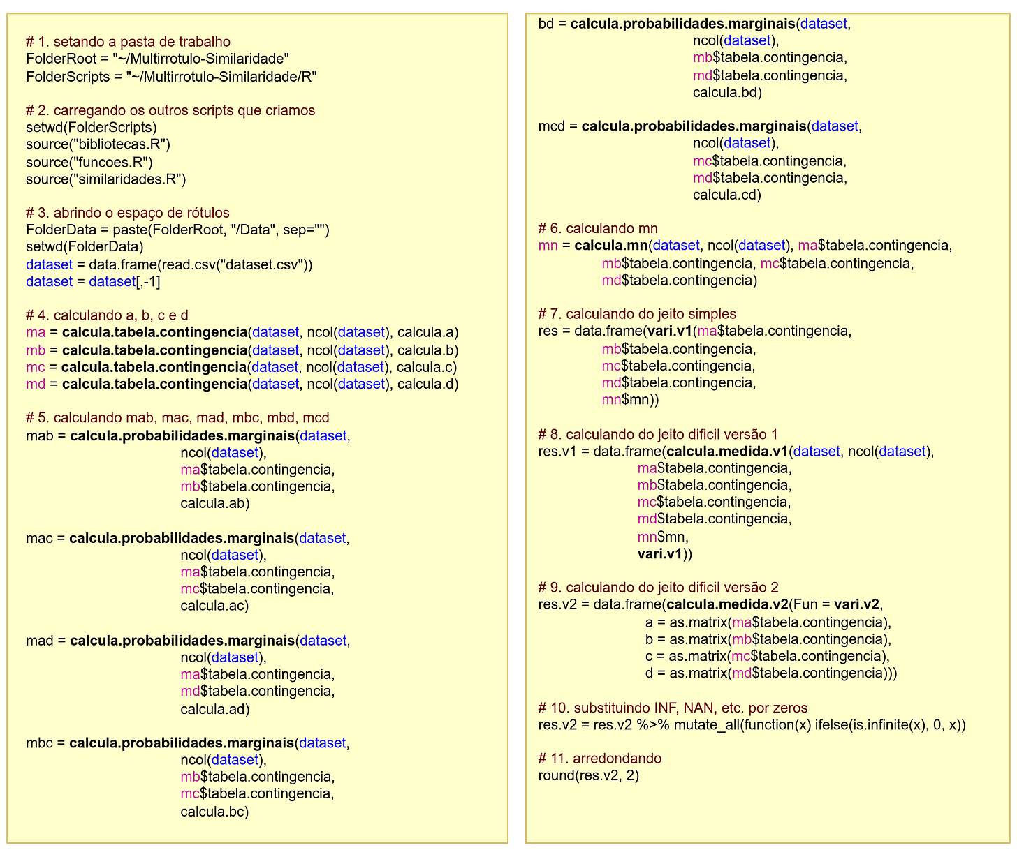Click the argument line 'mn$mn,'
The height and width of the screenshot is (850, 1017).
(664, 537)
